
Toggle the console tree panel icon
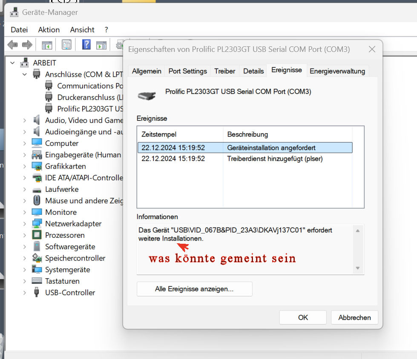(47, 44)
